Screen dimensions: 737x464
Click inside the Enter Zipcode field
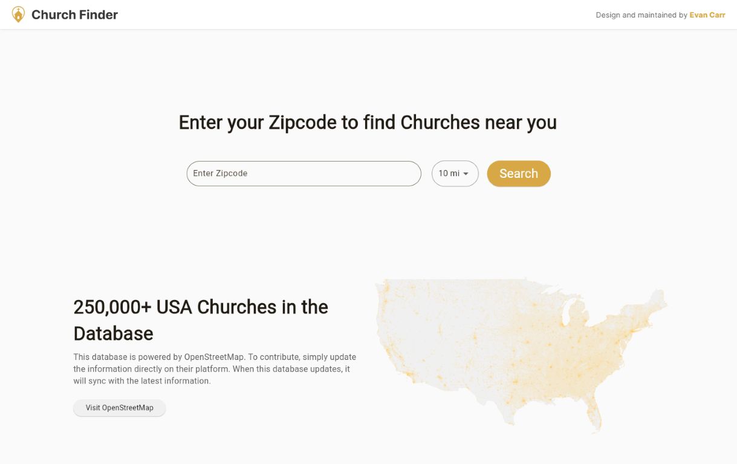pos(304,173)
